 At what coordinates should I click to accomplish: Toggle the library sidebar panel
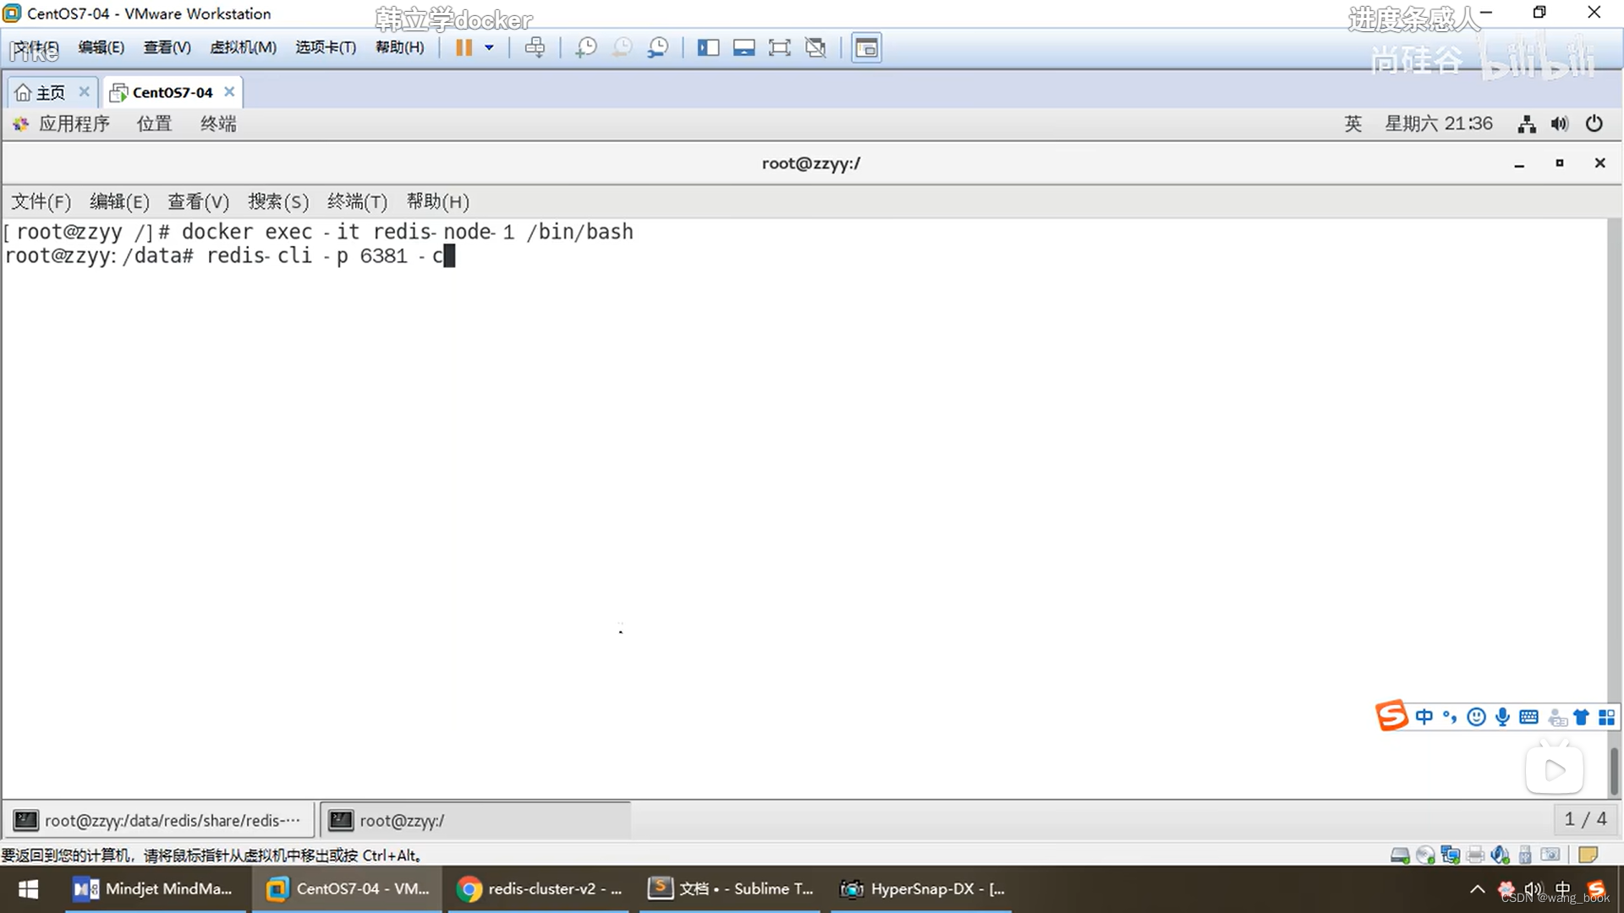708,47
